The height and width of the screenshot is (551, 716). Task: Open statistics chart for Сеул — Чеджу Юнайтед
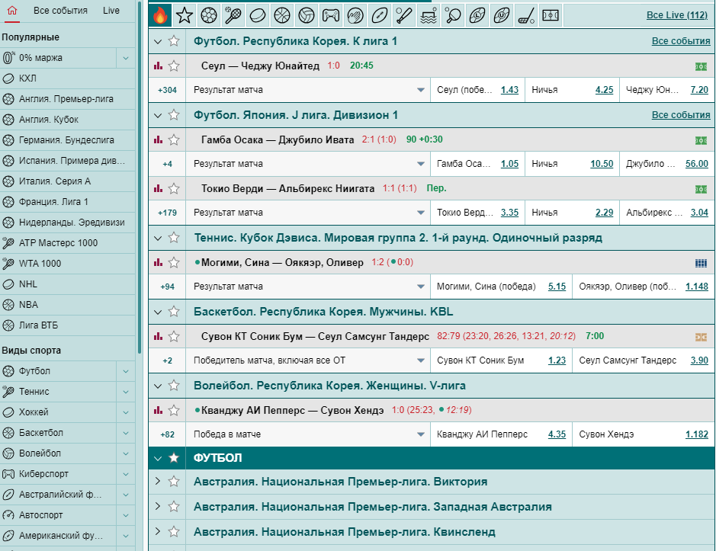(x=159, y=66)
